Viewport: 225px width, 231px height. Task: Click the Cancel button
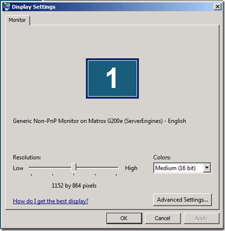click(162, 218)
